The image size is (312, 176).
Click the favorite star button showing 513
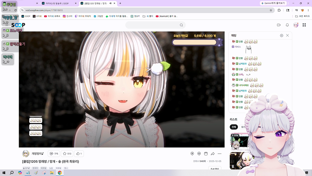click(x=67, y=154)
